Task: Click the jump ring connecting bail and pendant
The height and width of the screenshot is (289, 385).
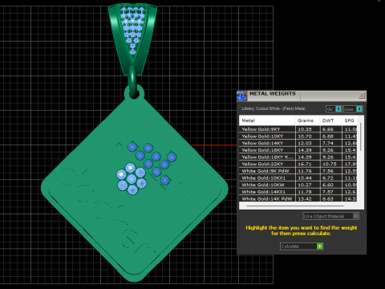Action: click(x=133, y=83)
